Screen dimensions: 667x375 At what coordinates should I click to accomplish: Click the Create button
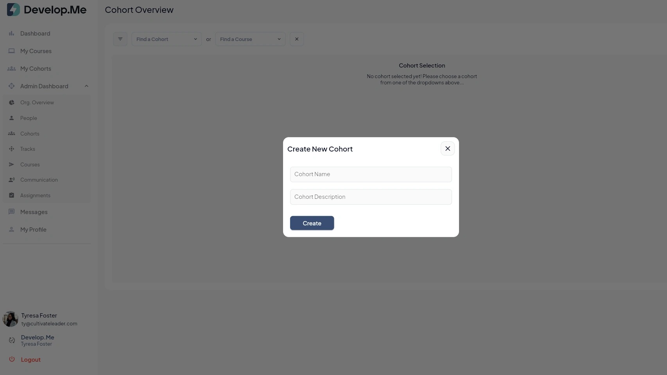pos(312,223)
